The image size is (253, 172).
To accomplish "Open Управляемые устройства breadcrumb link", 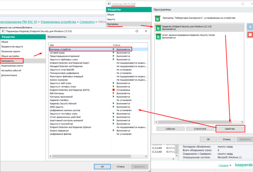I will [58, 22].
